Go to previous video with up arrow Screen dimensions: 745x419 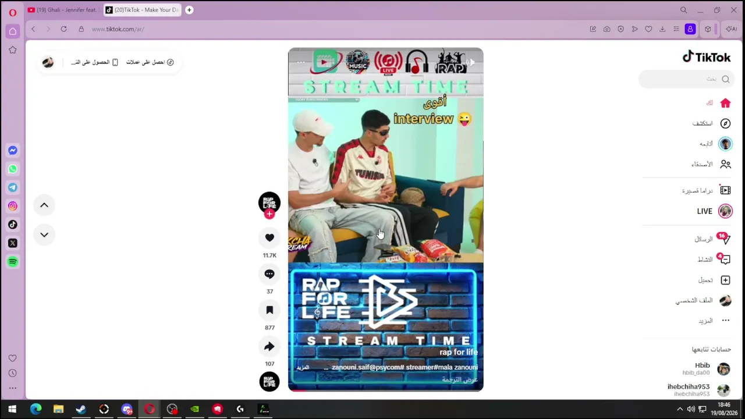tap(44, 205)
